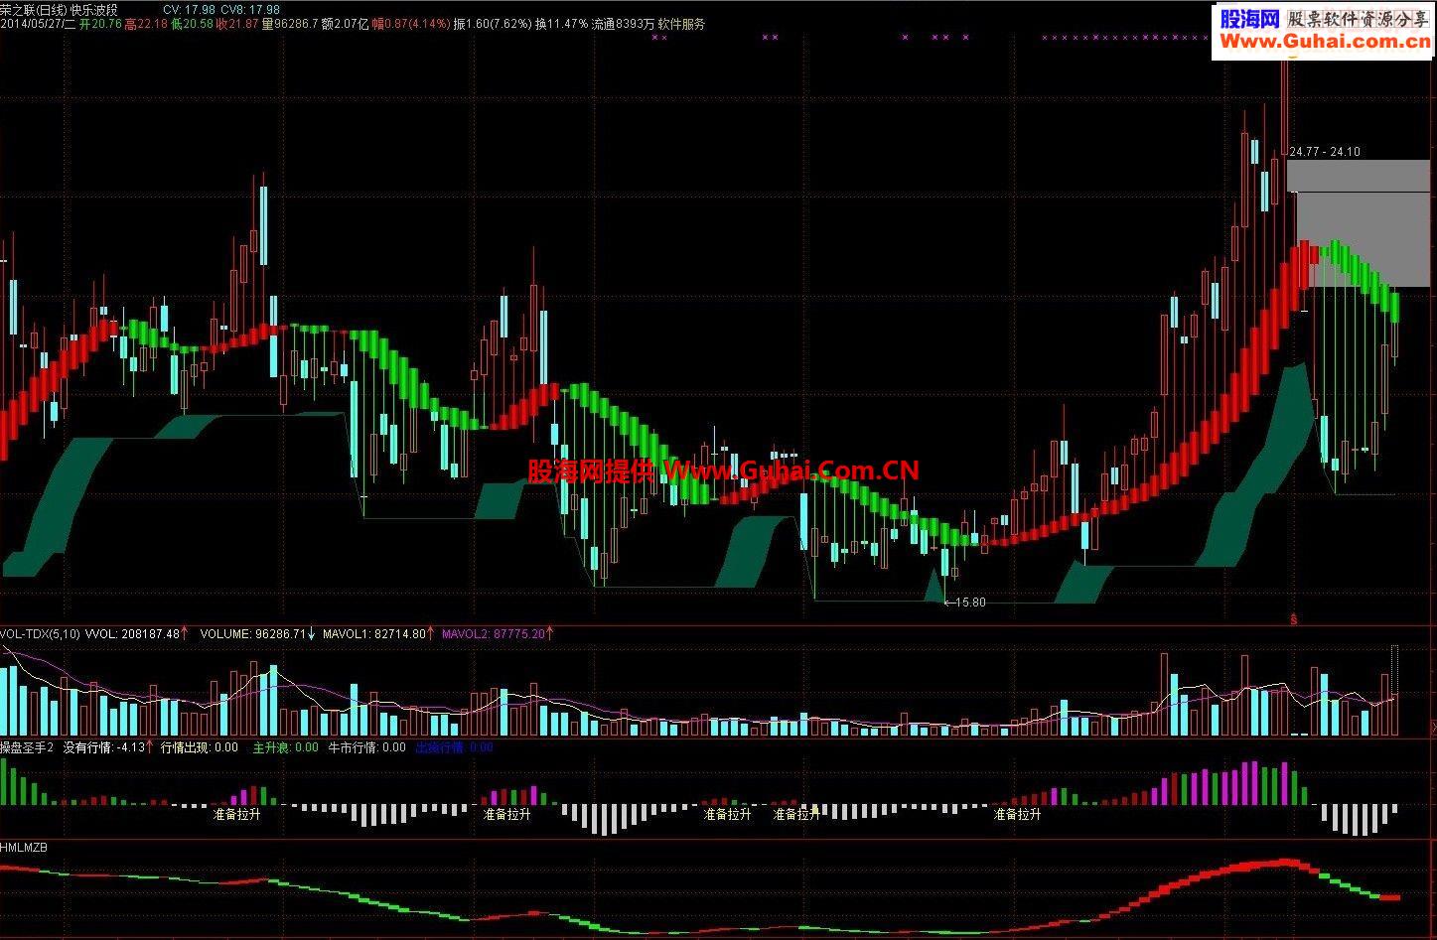Click the close price 收21.87
The width and height of the screenshot is (1437, 940).
pyautogui.click(x=237, y=23)
